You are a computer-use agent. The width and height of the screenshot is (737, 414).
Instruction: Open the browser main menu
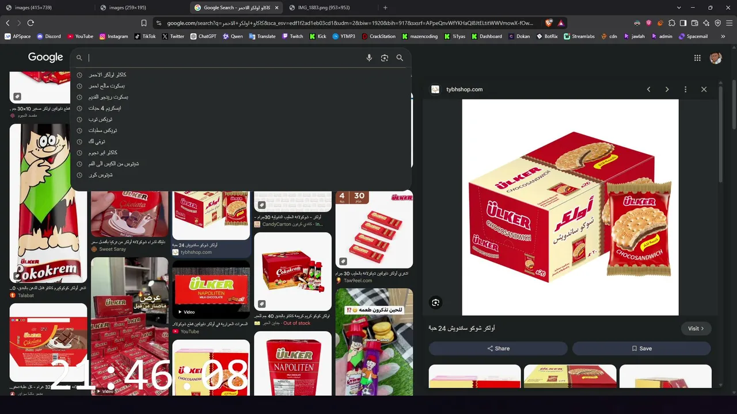pos(730,23)
